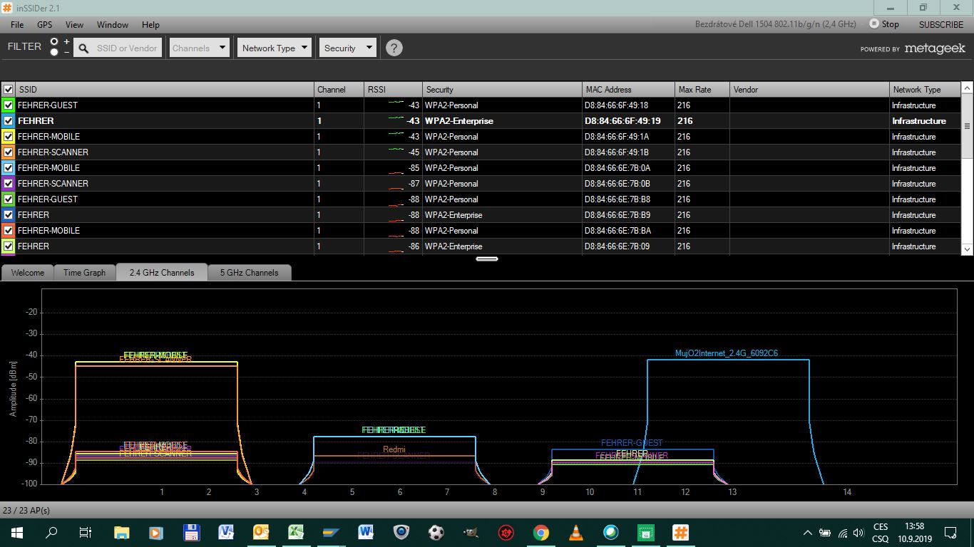Open Google Chrome from the taskbar
Image resolution: width=974 pixels, height=547 pixels.
pos(541,532)
